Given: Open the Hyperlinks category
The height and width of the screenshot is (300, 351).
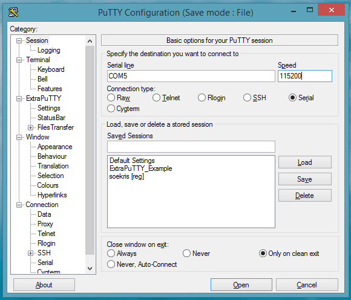Looking at the screenshot, I should pyautogui.click(x=52, y=195).
